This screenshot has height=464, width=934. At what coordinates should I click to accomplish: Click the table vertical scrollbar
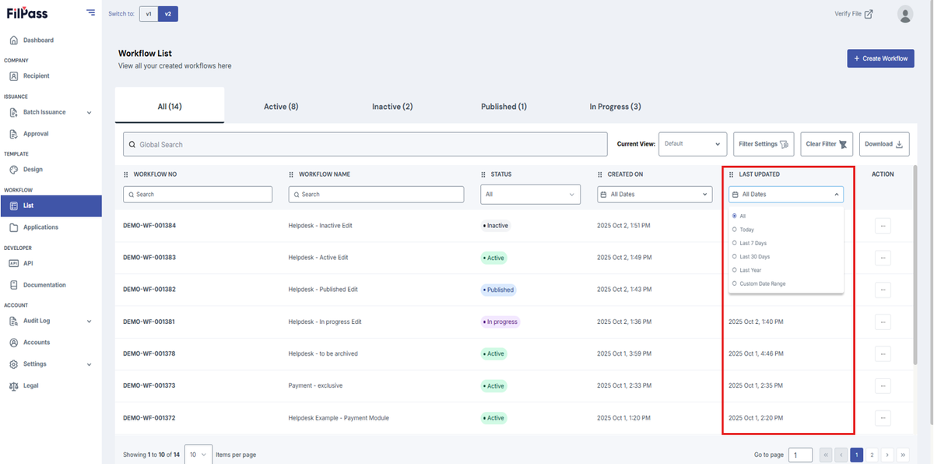(x=915, y=265)
